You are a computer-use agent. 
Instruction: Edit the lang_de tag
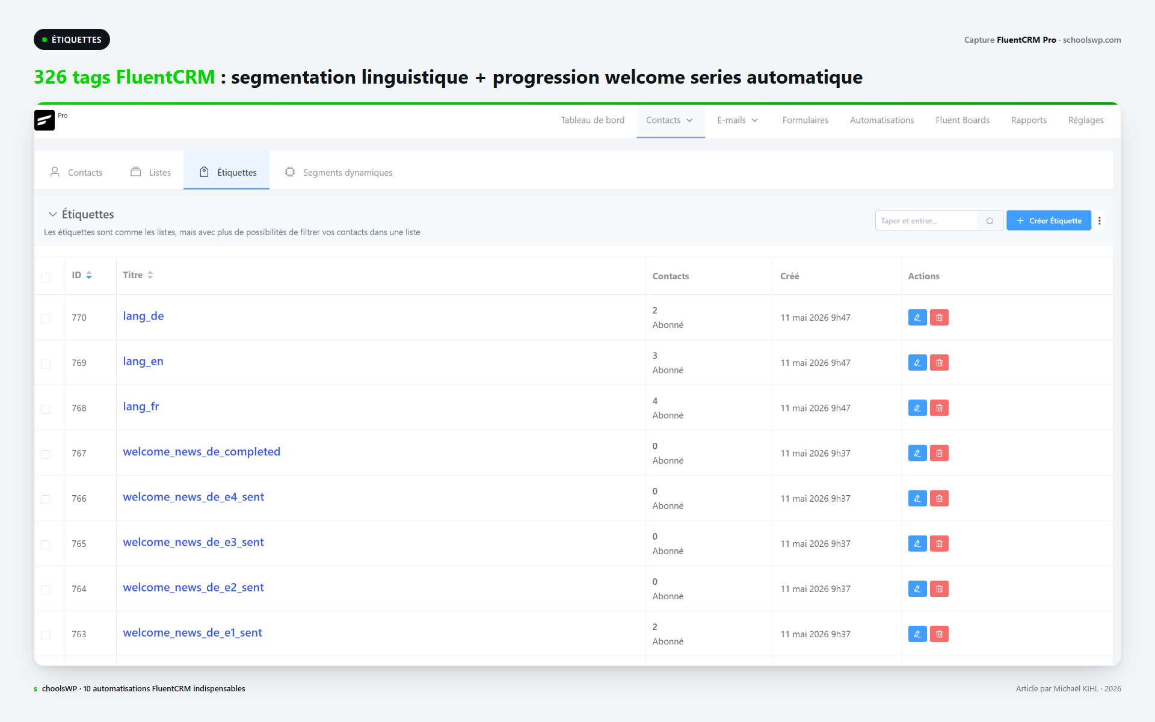(x=917, y=318)
